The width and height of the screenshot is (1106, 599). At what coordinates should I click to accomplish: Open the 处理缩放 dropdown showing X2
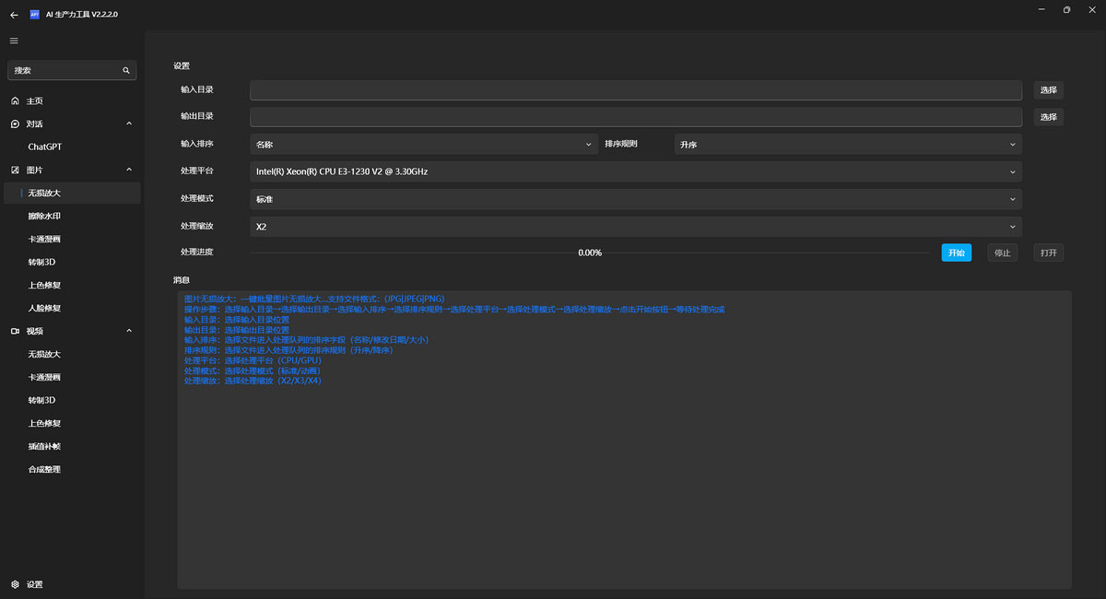click(x=635, y=227)
